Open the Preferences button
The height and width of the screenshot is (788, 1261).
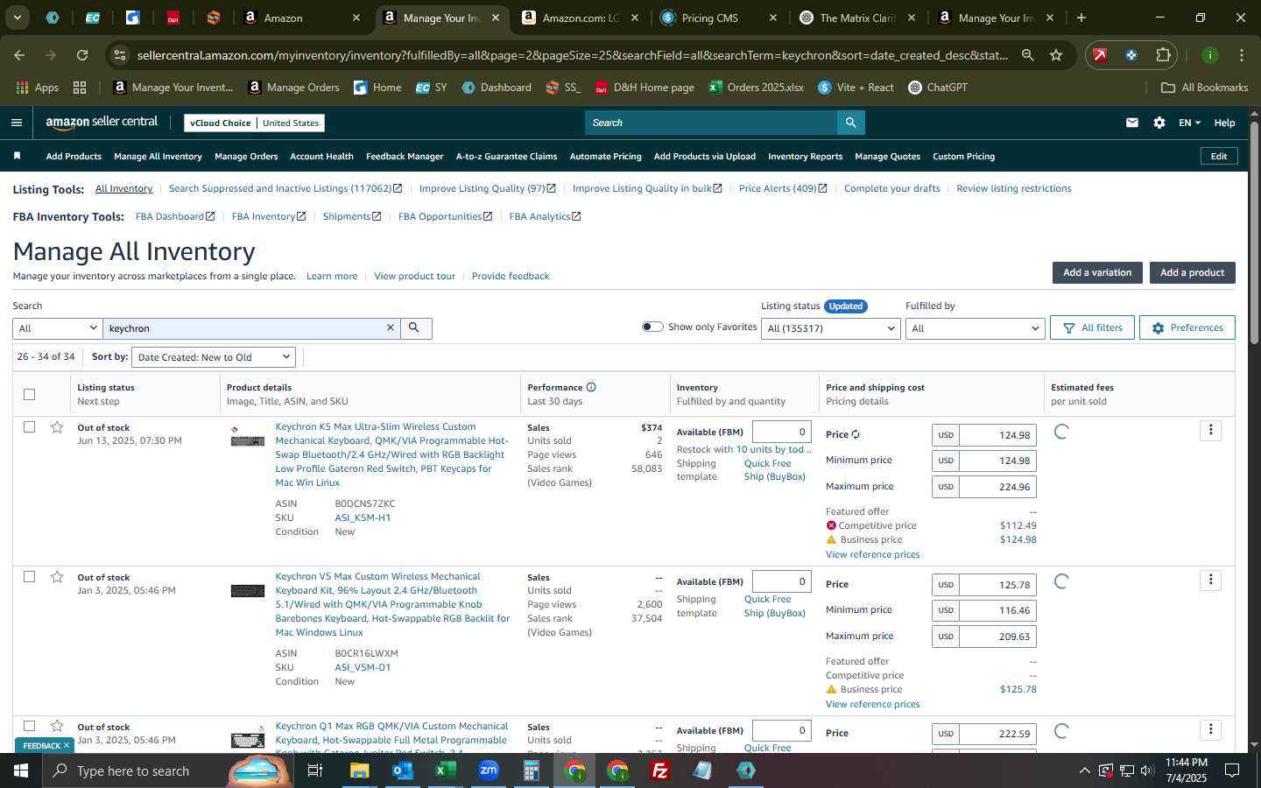pos(1187,327)
